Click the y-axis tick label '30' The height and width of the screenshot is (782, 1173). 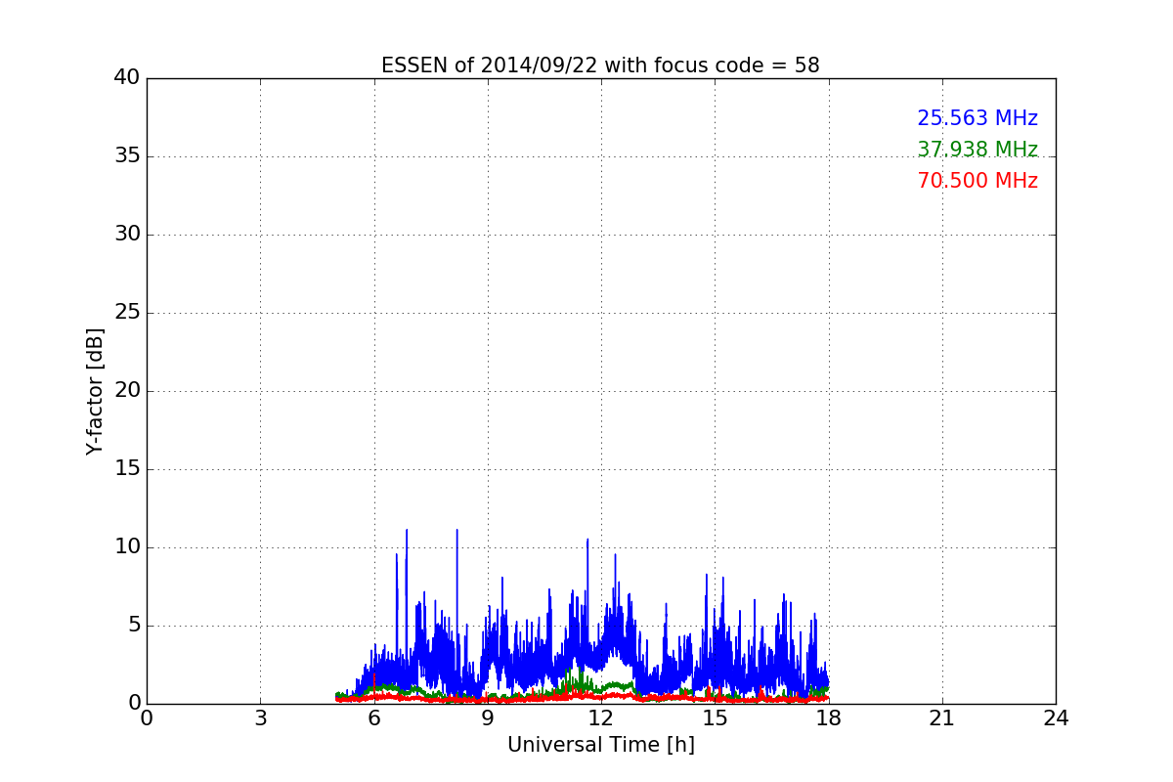127,235
